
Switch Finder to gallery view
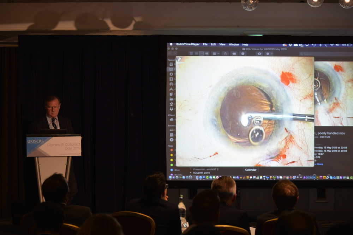coord(207,54)
